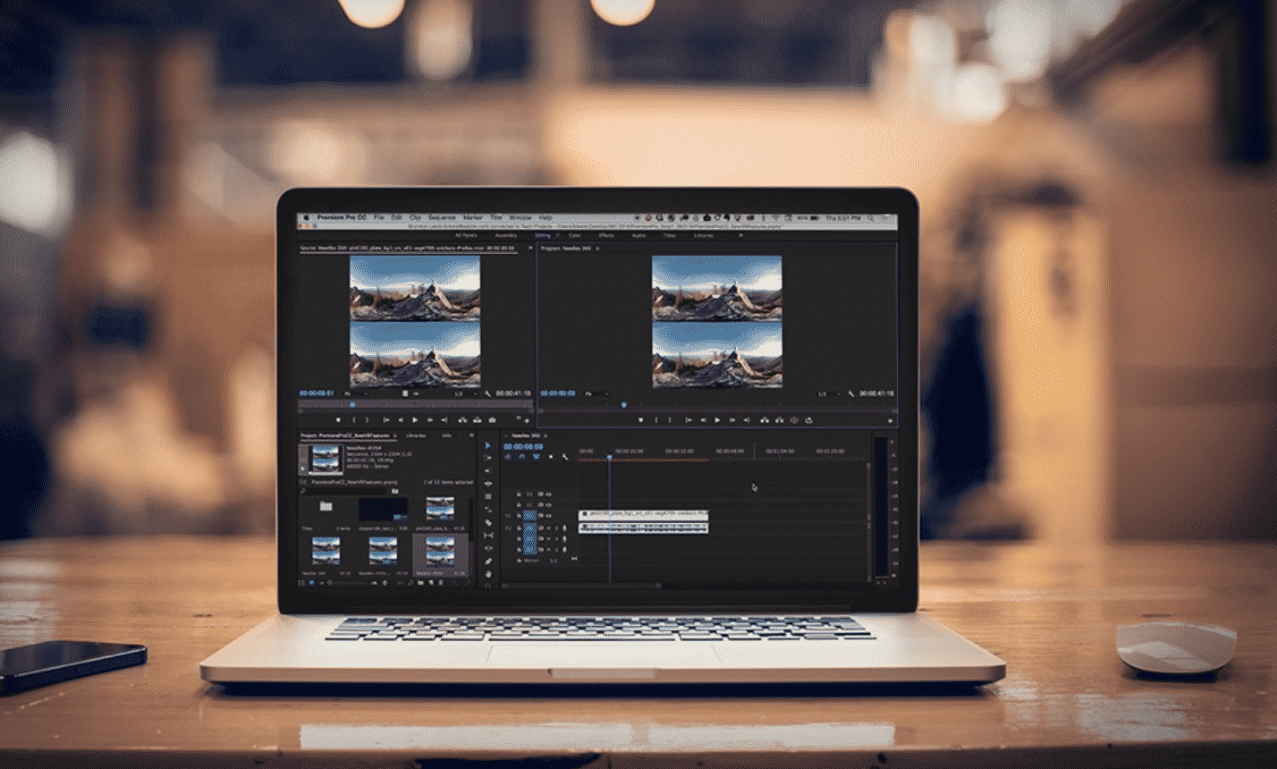Select the Selection tool above the timeline tools
Screen dimensions: 1277x769
489,445
